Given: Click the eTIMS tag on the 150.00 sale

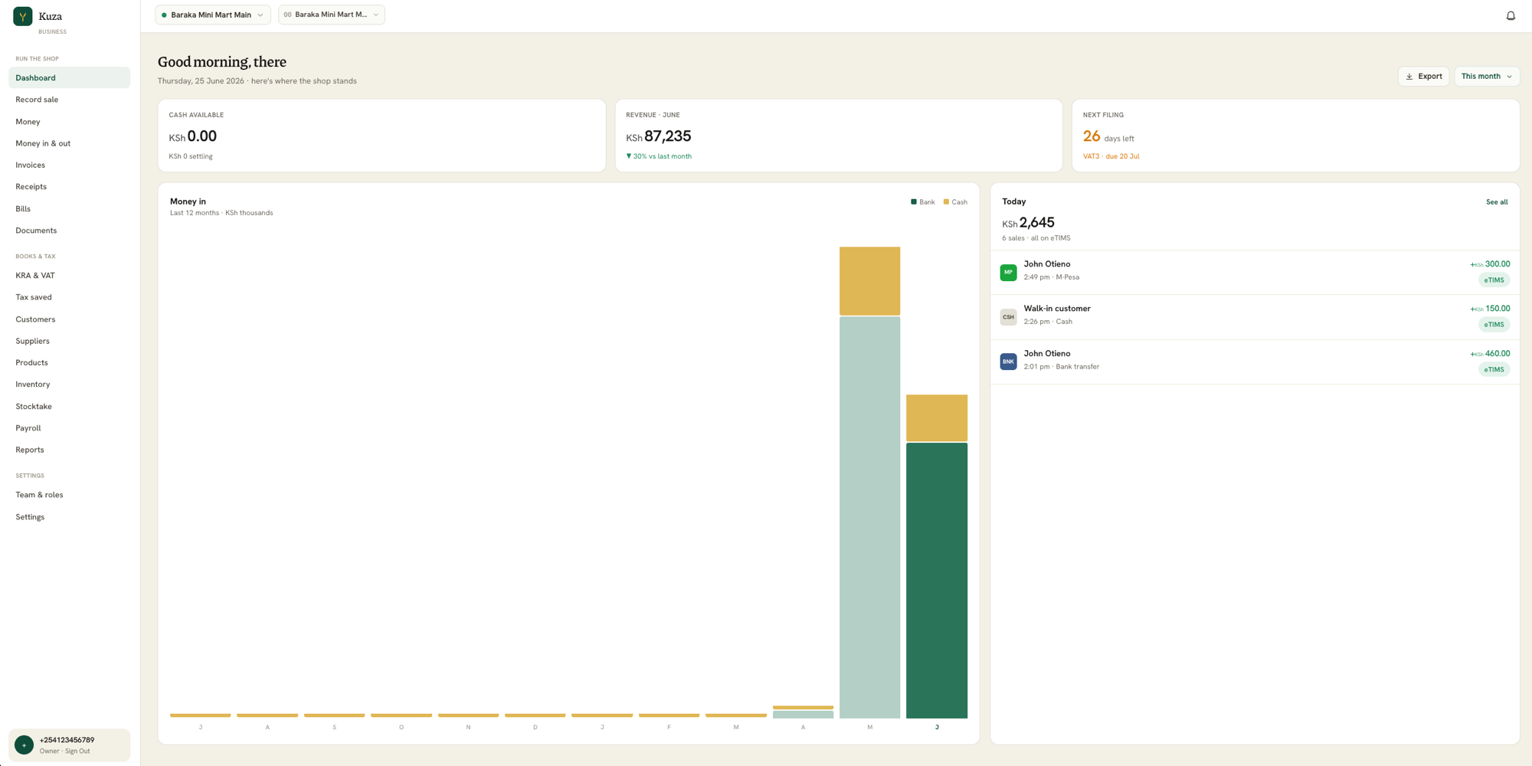Looking at the screenshot, I should [x=1494, y=325].
